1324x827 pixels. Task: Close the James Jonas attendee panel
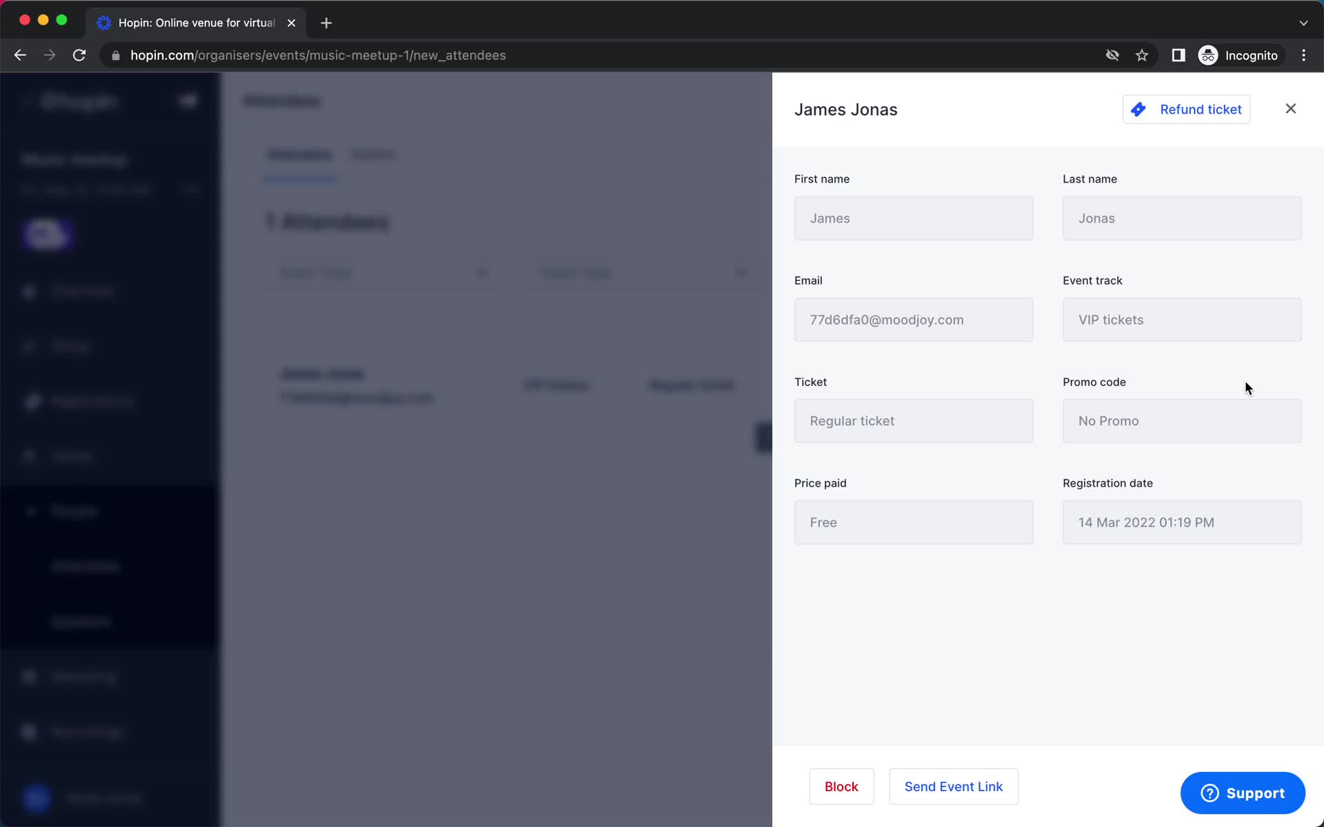1291,109
